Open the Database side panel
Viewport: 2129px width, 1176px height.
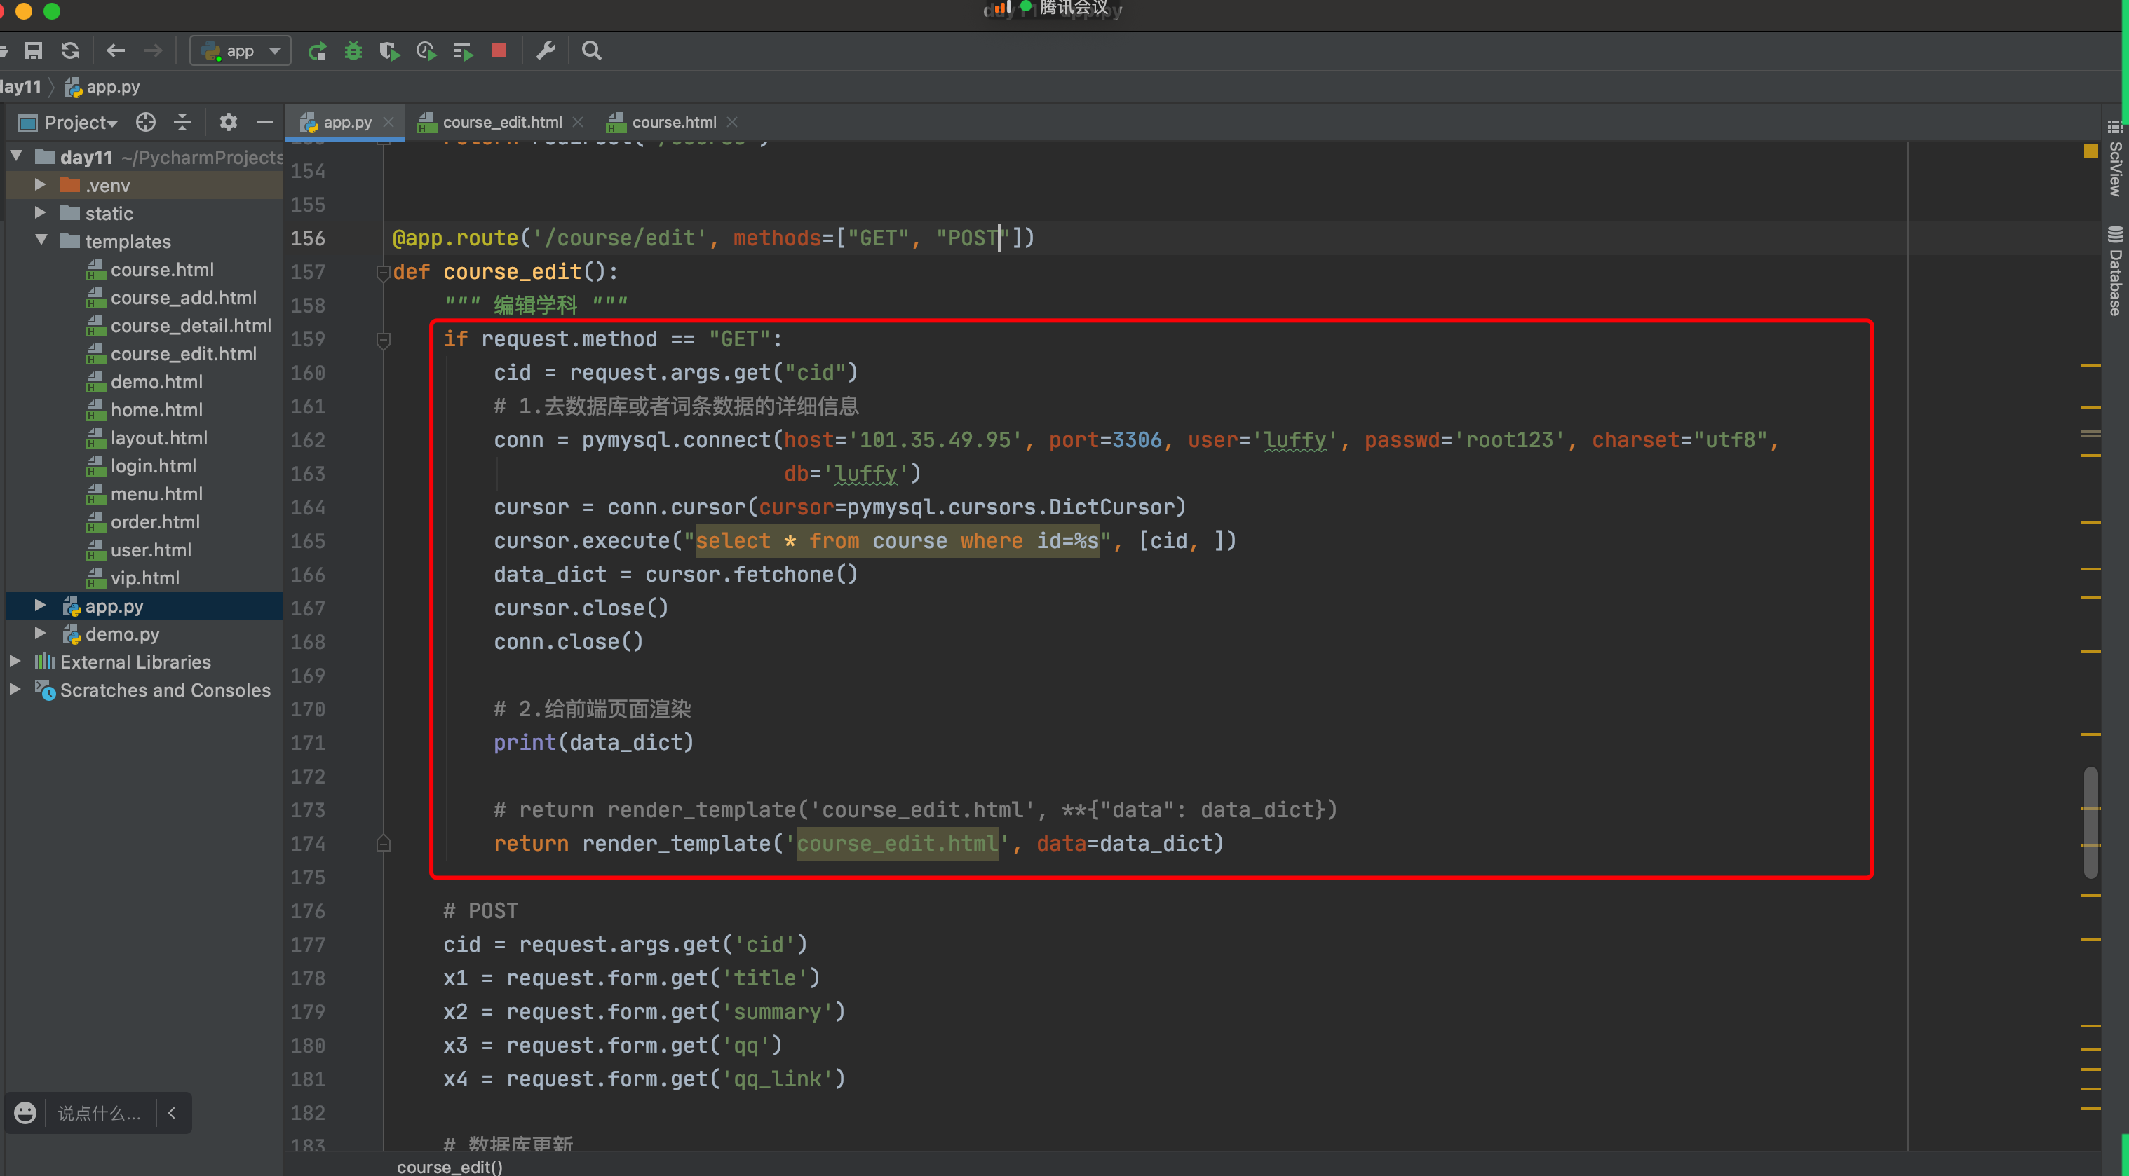coord(2115,271)
